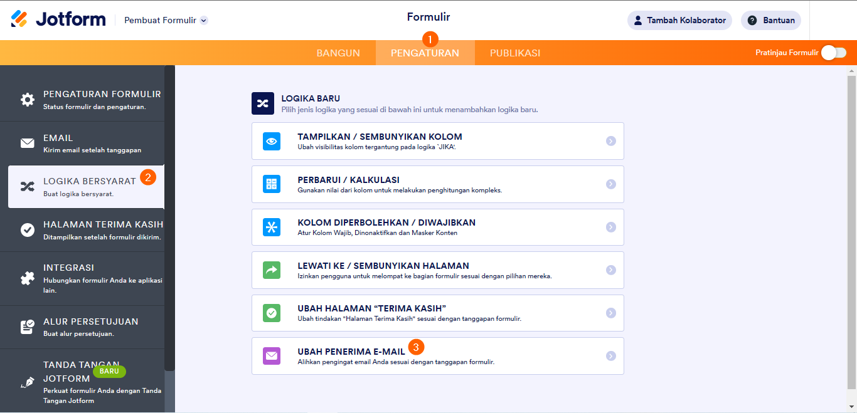Image resolution: width=857 pixels, height=413 pixels.
Task: Expand the Lewati Ke / Sembunyikan Halaman arrow
Action: [611, 270]
